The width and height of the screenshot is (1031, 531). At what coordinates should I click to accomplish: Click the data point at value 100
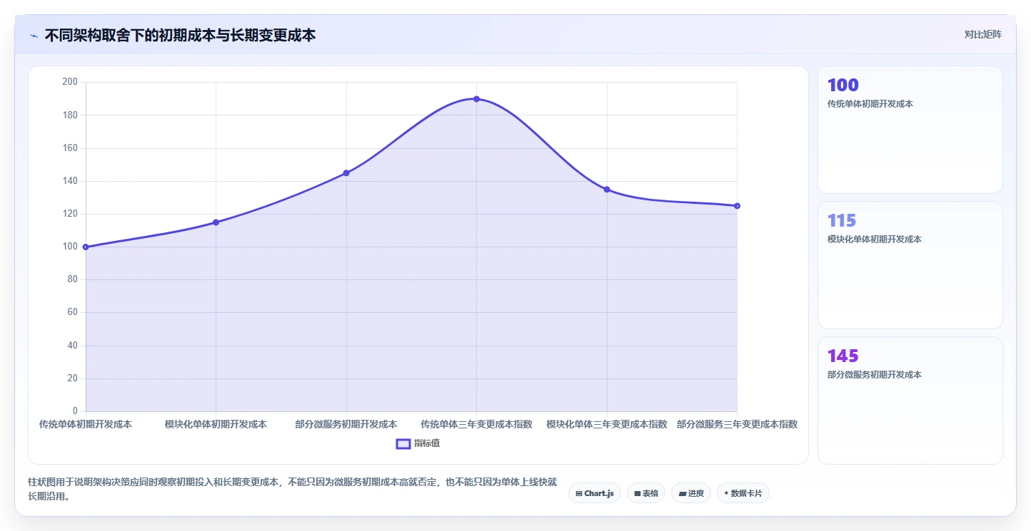coord(86,247)
